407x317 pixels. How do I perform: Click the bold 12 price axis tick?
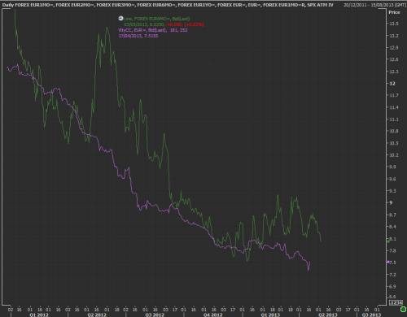pyautogui.click(x=392, y=84)
